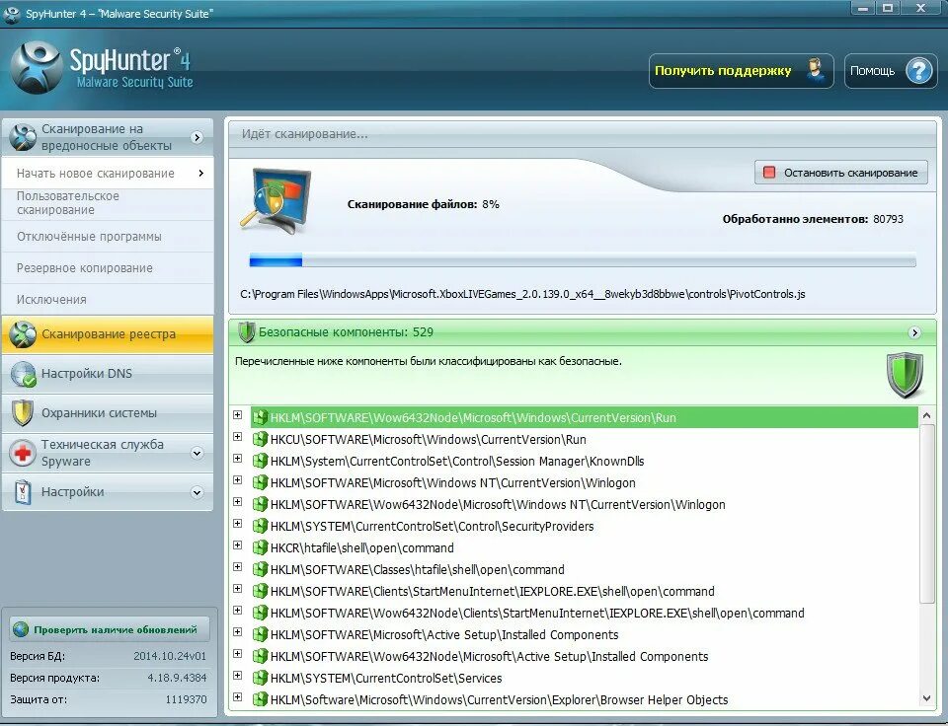Click the green cube icon of Services entry

click(260, 678)
